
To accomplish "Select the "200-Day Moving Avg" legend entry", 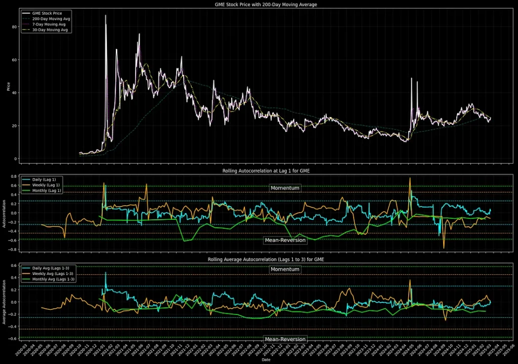I will click(46, 19).
